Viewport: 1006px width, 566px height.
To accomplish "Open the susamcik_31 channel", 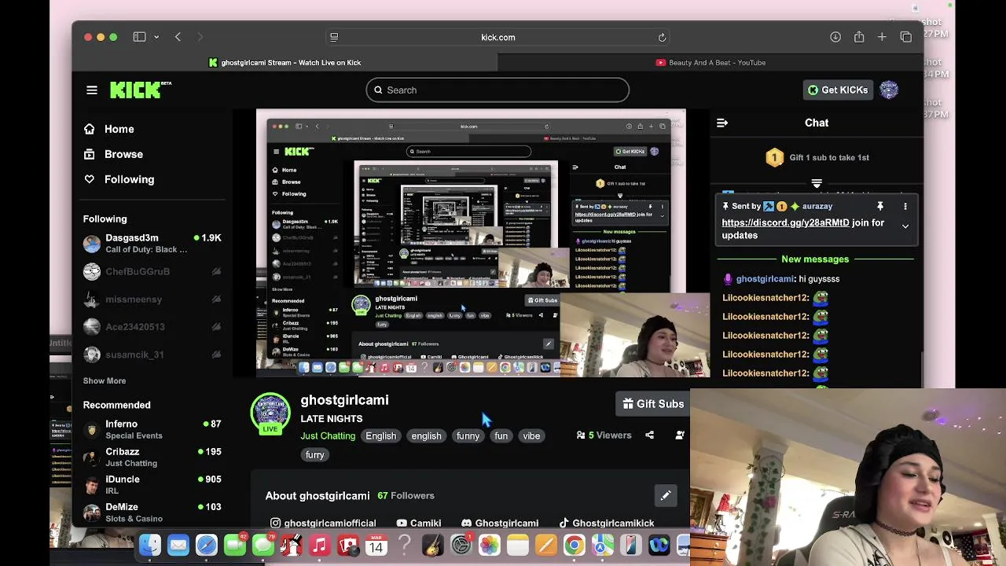I will (x=152, y=355).
